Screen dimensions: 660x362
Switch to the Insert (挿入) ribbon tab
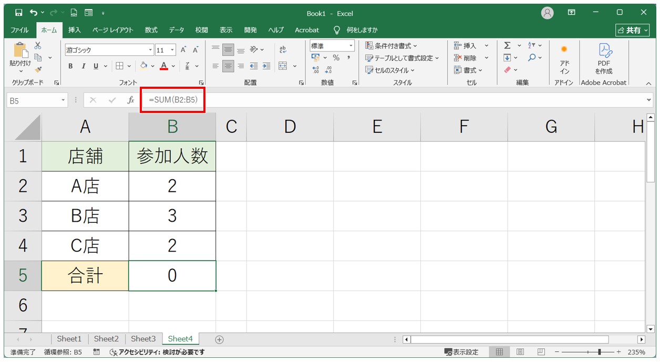75,30
